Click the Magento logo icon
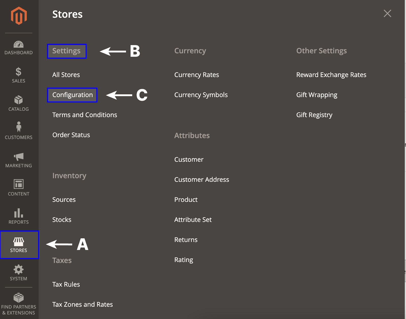This screenshot has width=406, height=319. pos(19,16)
